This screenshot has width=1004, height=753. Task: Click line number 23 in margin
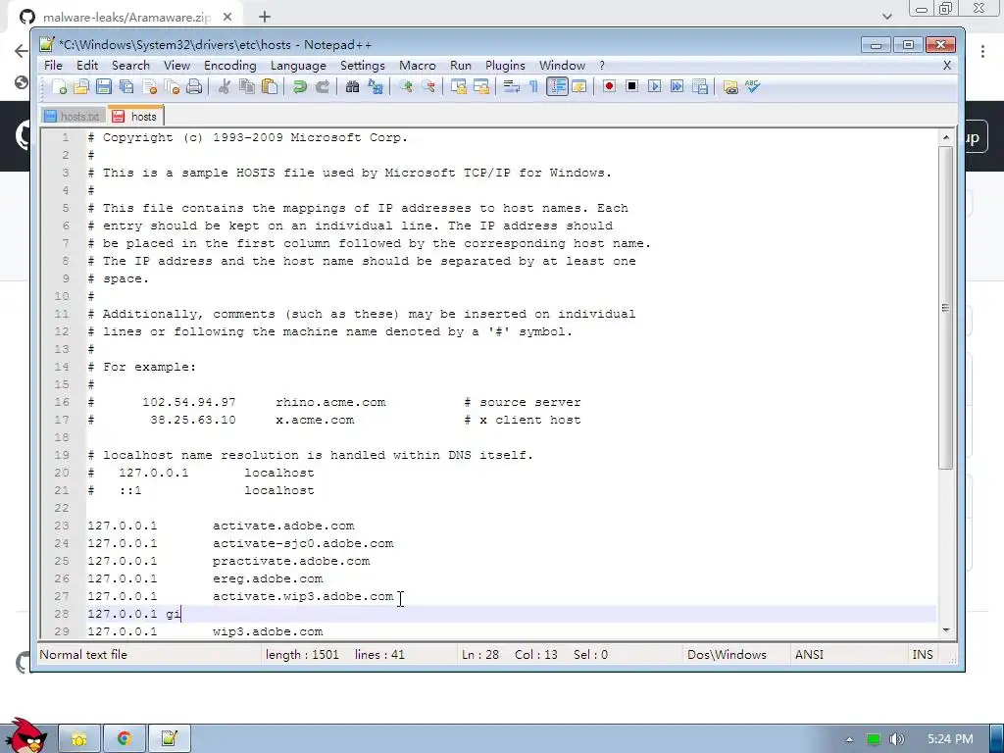[x=62, y=526]
